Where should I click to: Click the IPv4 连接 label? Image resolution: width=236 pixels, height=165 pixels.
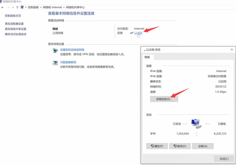click(x=156, y=71)
